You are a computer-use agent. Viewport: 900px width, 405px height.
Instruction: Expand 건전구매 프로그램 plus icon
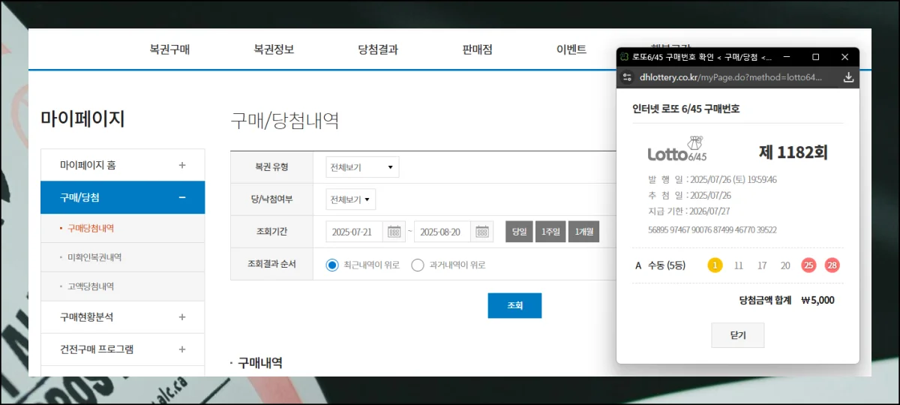pos(182,349)
